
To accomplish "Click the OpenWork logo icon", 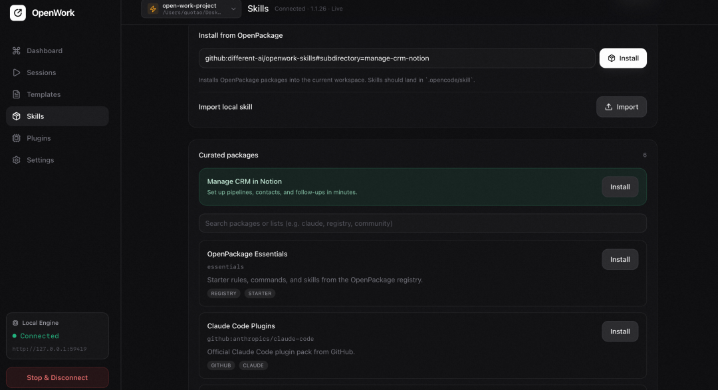I will pyautogui.click(x=18, y=13).
